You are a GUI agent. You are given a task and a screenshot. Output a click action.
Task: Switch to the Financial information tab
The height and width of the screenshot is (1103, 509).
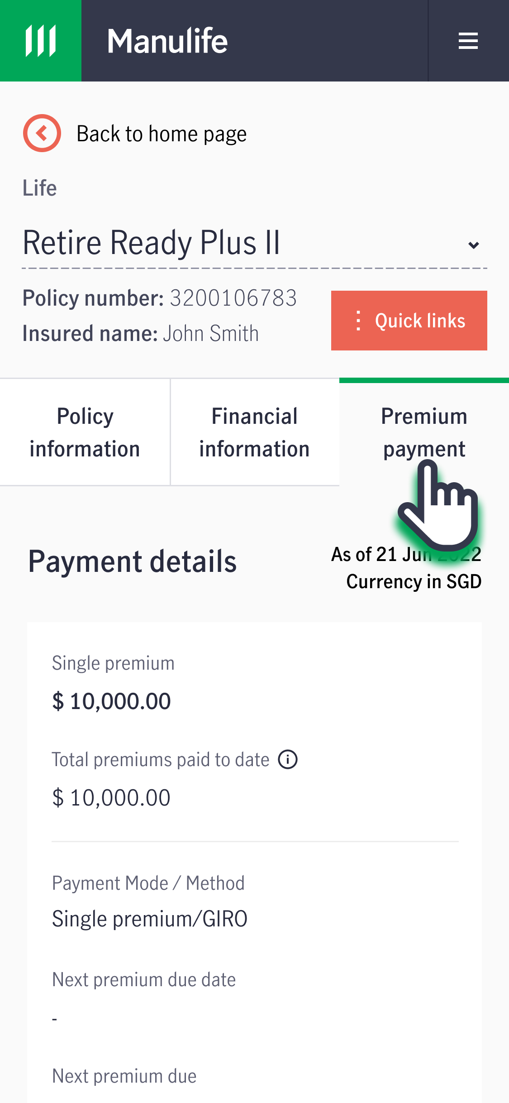(x=255, y=432)
